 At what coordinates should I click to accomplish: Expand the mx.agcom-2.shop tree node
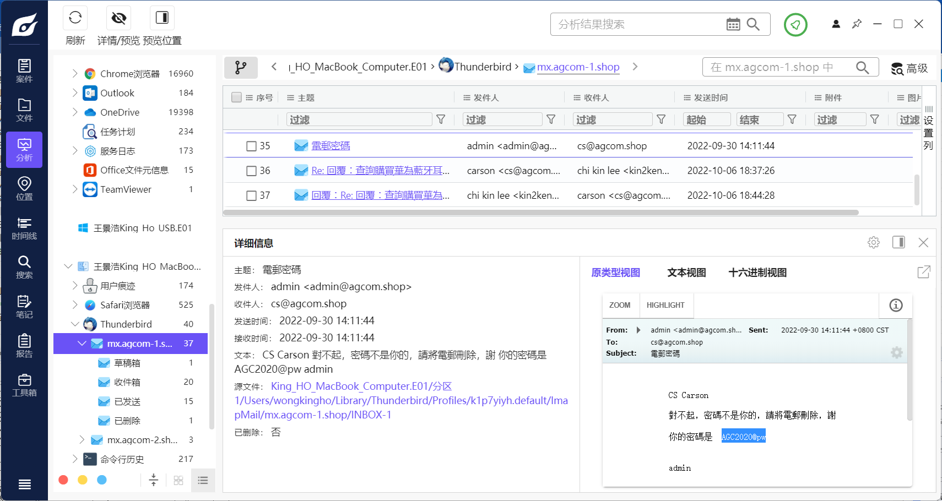[x=82, y=439]
